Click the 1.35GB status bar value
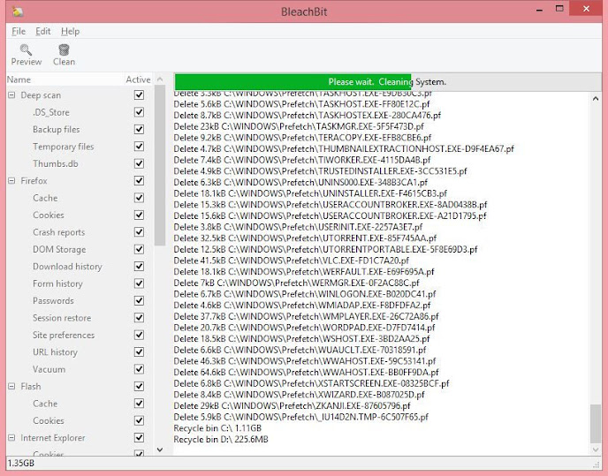The width and height of the screenshot is (608, 476). [x=21, y=463]
